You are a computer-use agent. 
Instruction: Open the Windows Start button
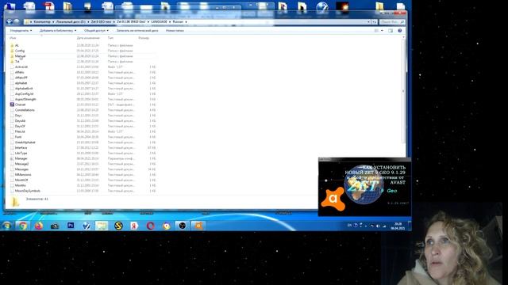pos(6,225)
